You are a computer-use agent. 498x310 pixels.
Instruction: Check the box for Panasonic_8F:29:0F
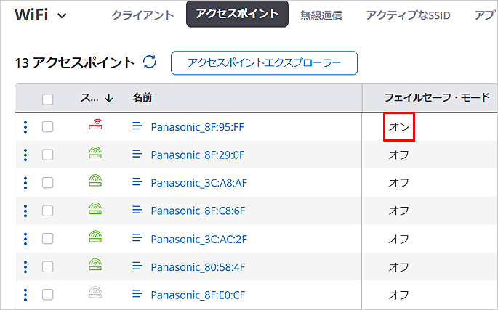tap(48, 155)
